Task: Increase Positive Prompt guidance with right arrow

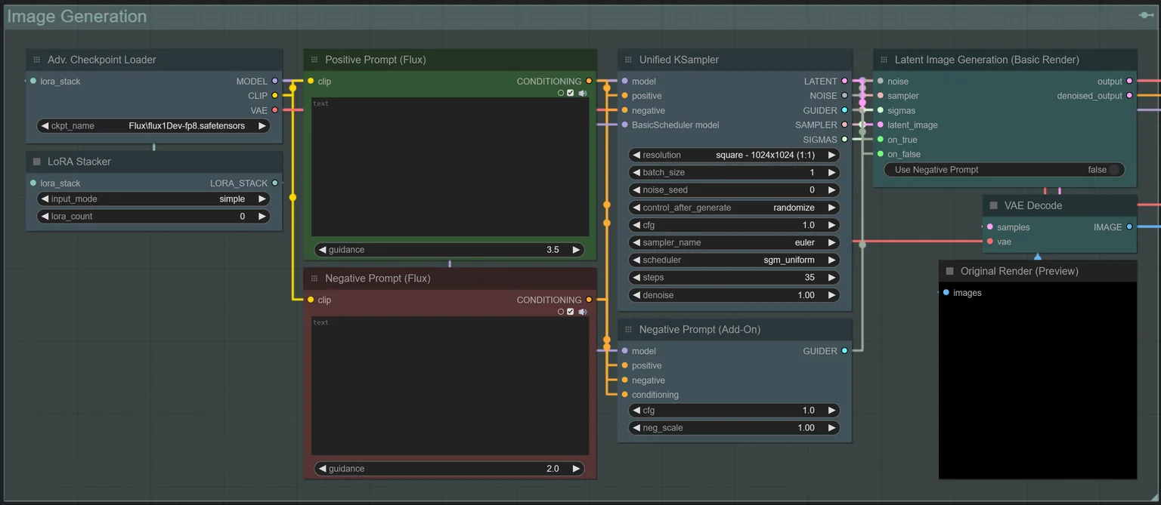Action: point(576,250)
